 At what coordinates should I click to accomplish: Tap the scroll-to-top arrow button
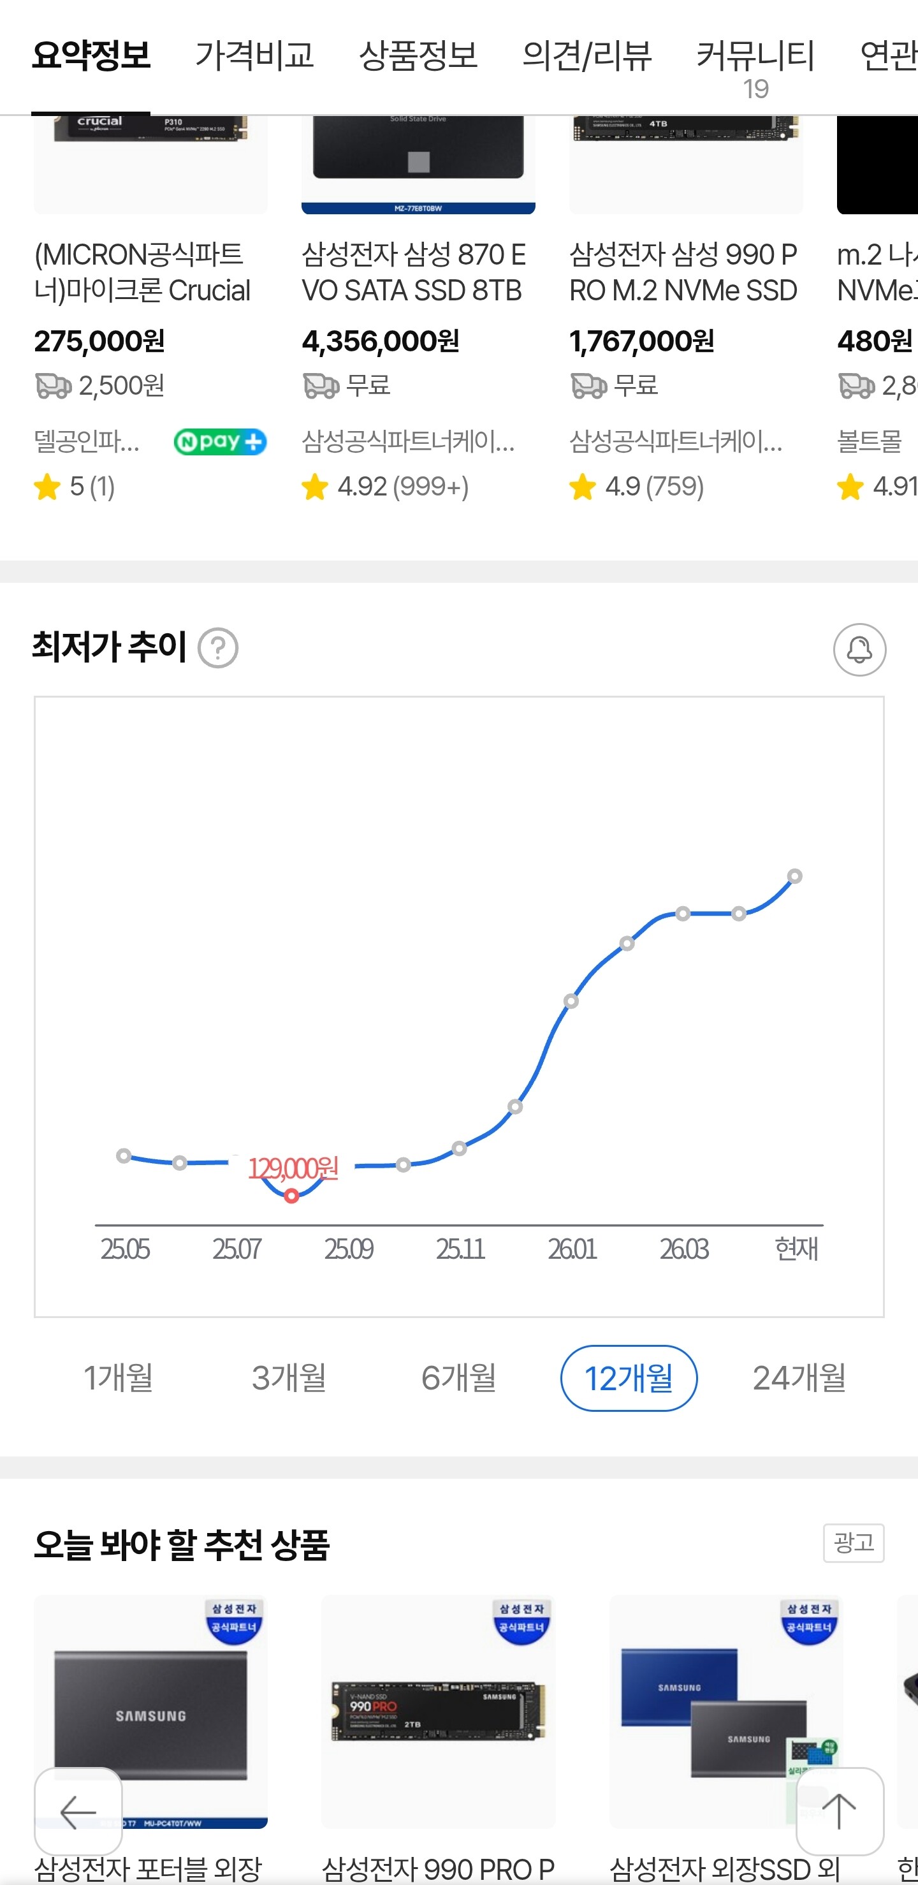(839, 1811)
